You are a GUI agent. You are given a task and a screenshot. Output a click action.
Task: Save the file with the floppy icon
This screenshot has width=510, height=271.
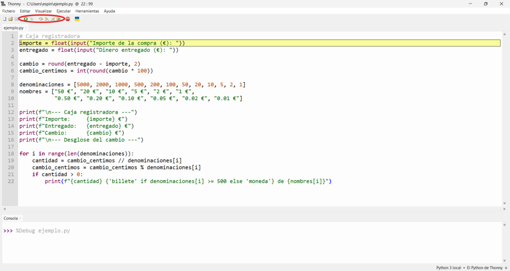[x=16, y=19]
